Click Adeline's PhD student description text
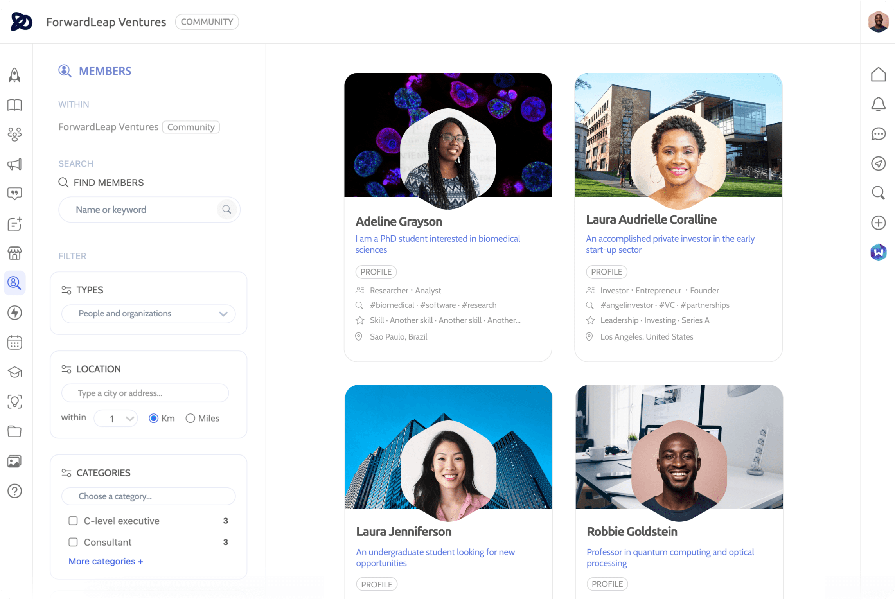The width and height of the screenshot is (895, 600). point(438,244)
